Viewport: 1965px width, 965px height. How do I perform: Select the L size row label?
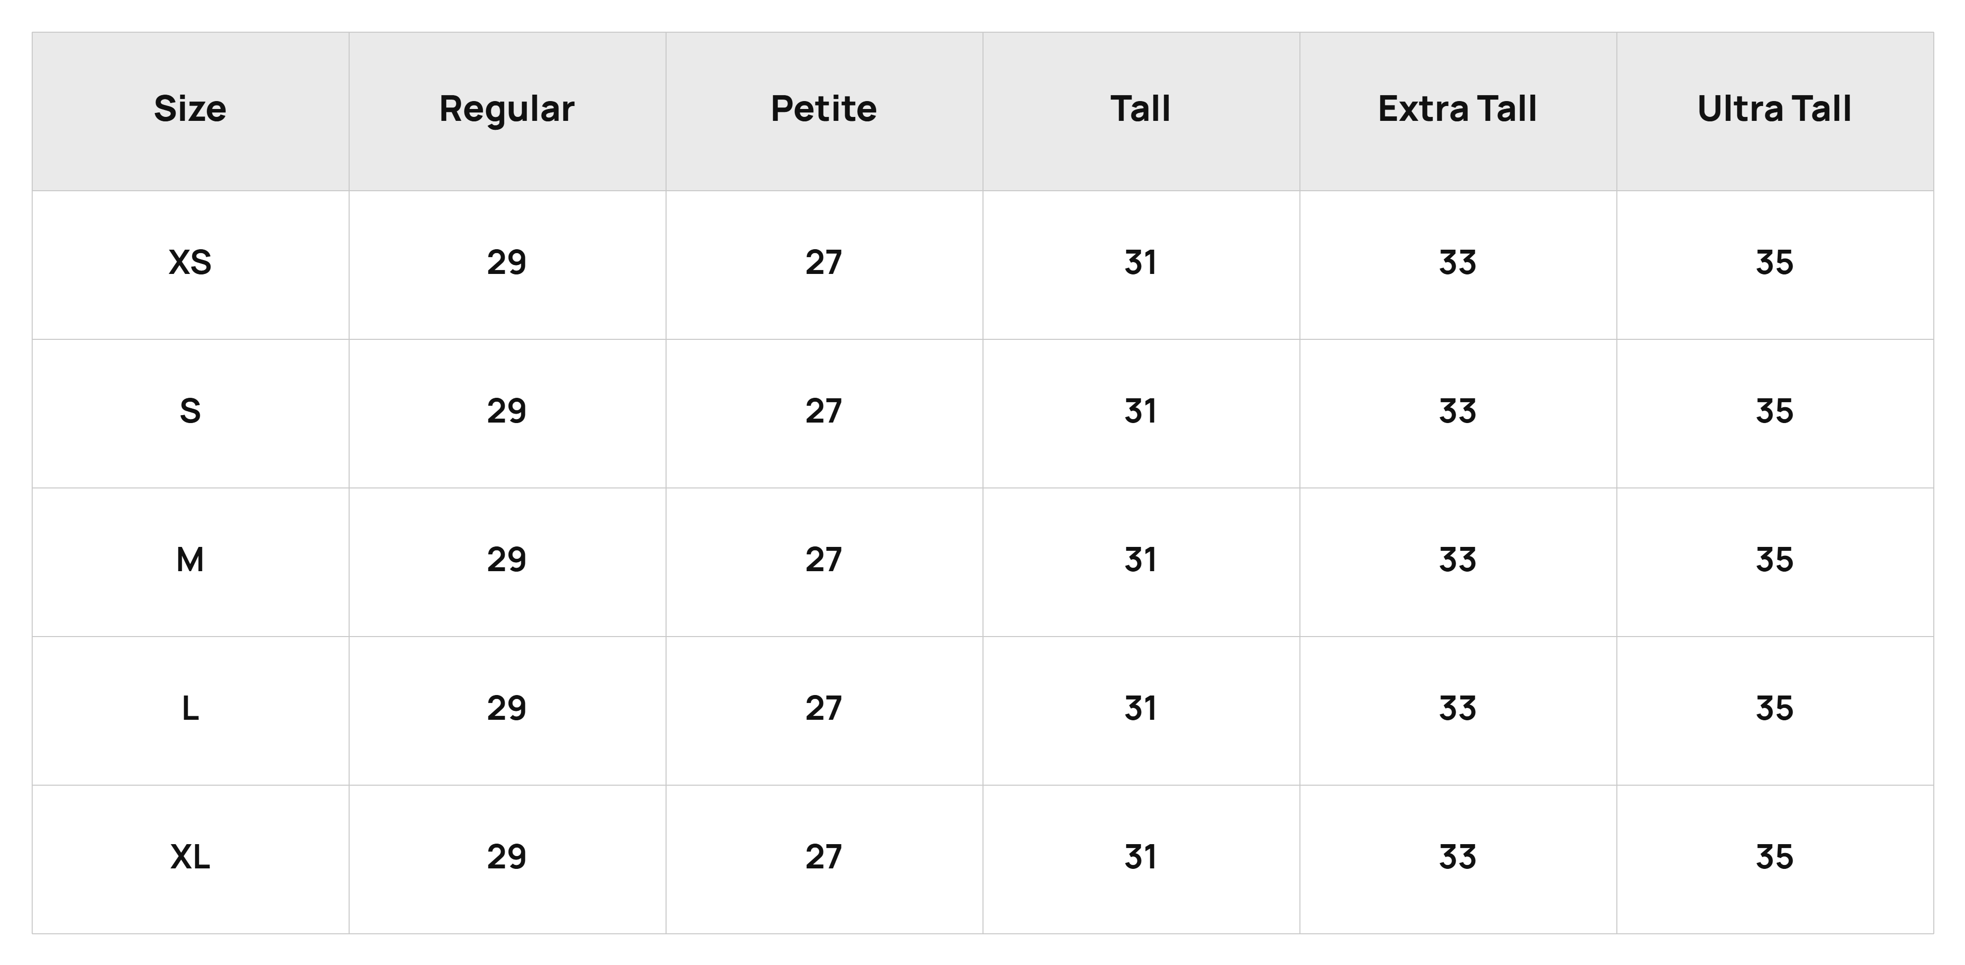pyautogui.click(x=190, y=709)
